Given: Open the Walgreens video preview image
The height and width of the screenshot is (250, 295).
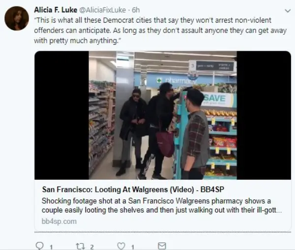Looking at the screenshot, I should [163, 115].
